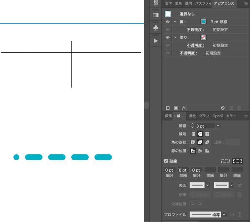Select the Bevel Join corner shape
Screen dimensions: 250x222
tap(207, 142)
